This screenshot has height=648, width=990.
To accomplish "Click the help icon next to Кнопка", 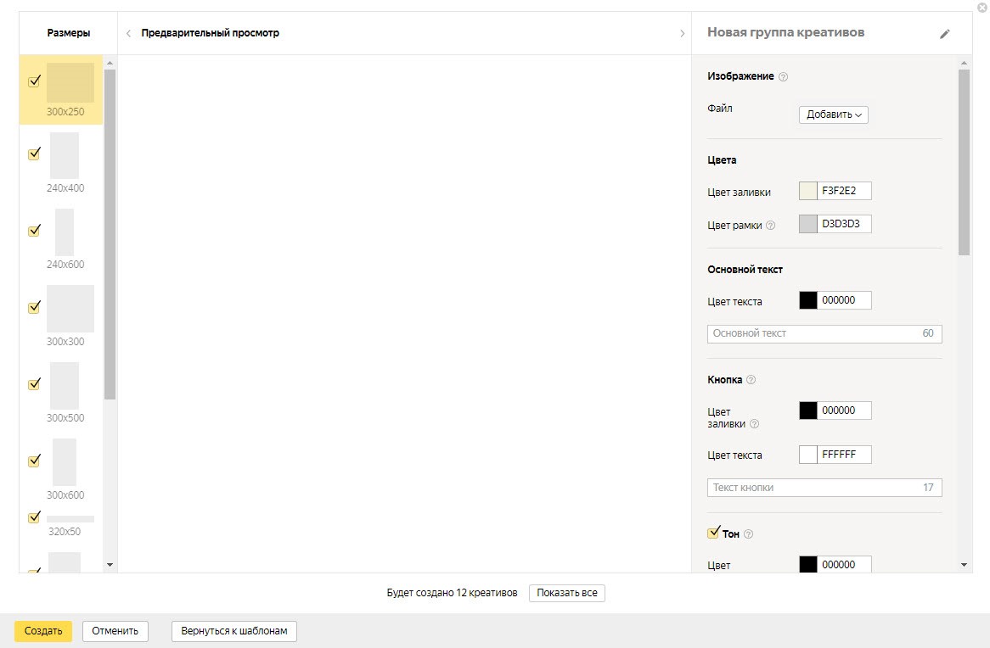I will pos(751,380).
